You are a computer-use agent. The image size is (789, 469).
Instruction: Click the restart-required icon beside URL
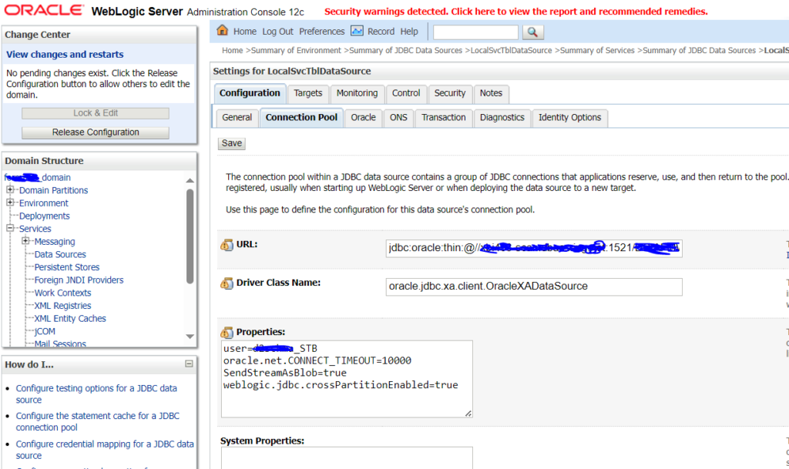pyautogui.click(x=227, y=245)
